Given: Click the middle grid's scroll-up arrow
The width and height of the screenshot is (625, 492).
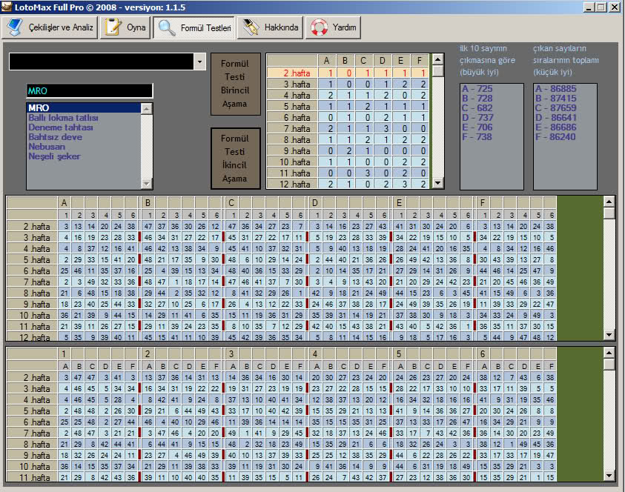Looking at the screenshot, I should 609,202.
